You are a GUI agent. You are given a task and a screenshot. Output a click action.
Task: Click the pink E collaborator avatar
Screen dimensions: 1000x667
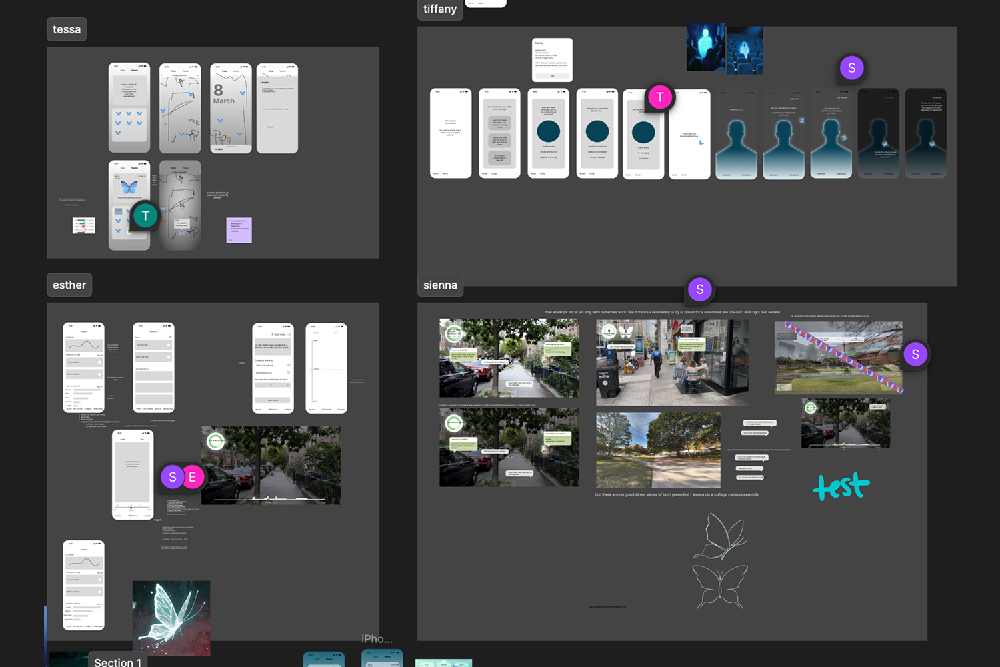(x=193, y=477)
